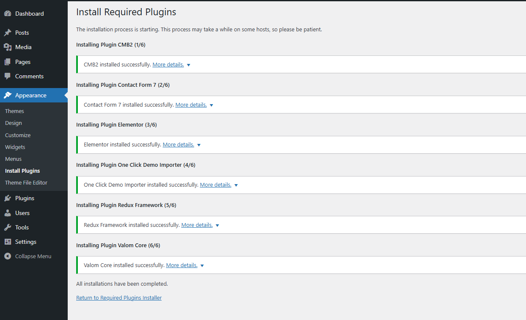526x320 pixels.
Task: Expand details for CMB2 installation
Action: click(189, 64)
